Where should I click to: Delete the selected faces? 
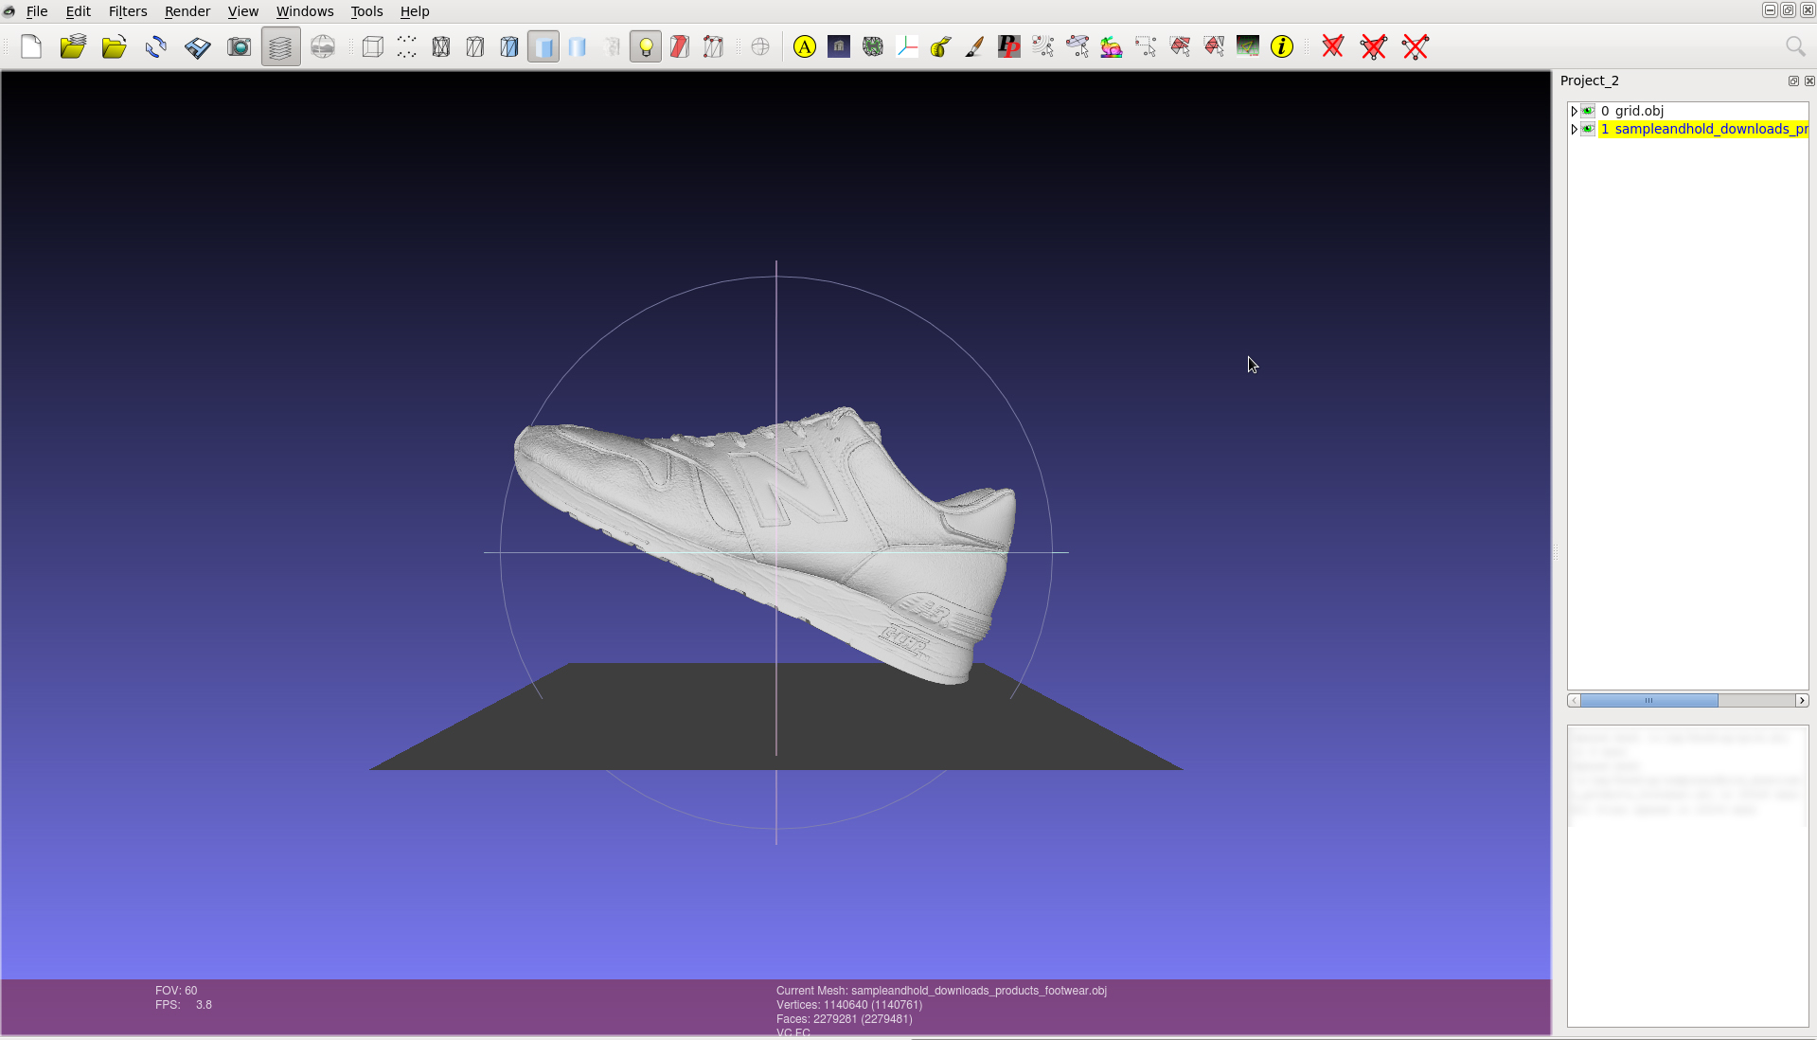(1333, 46)
